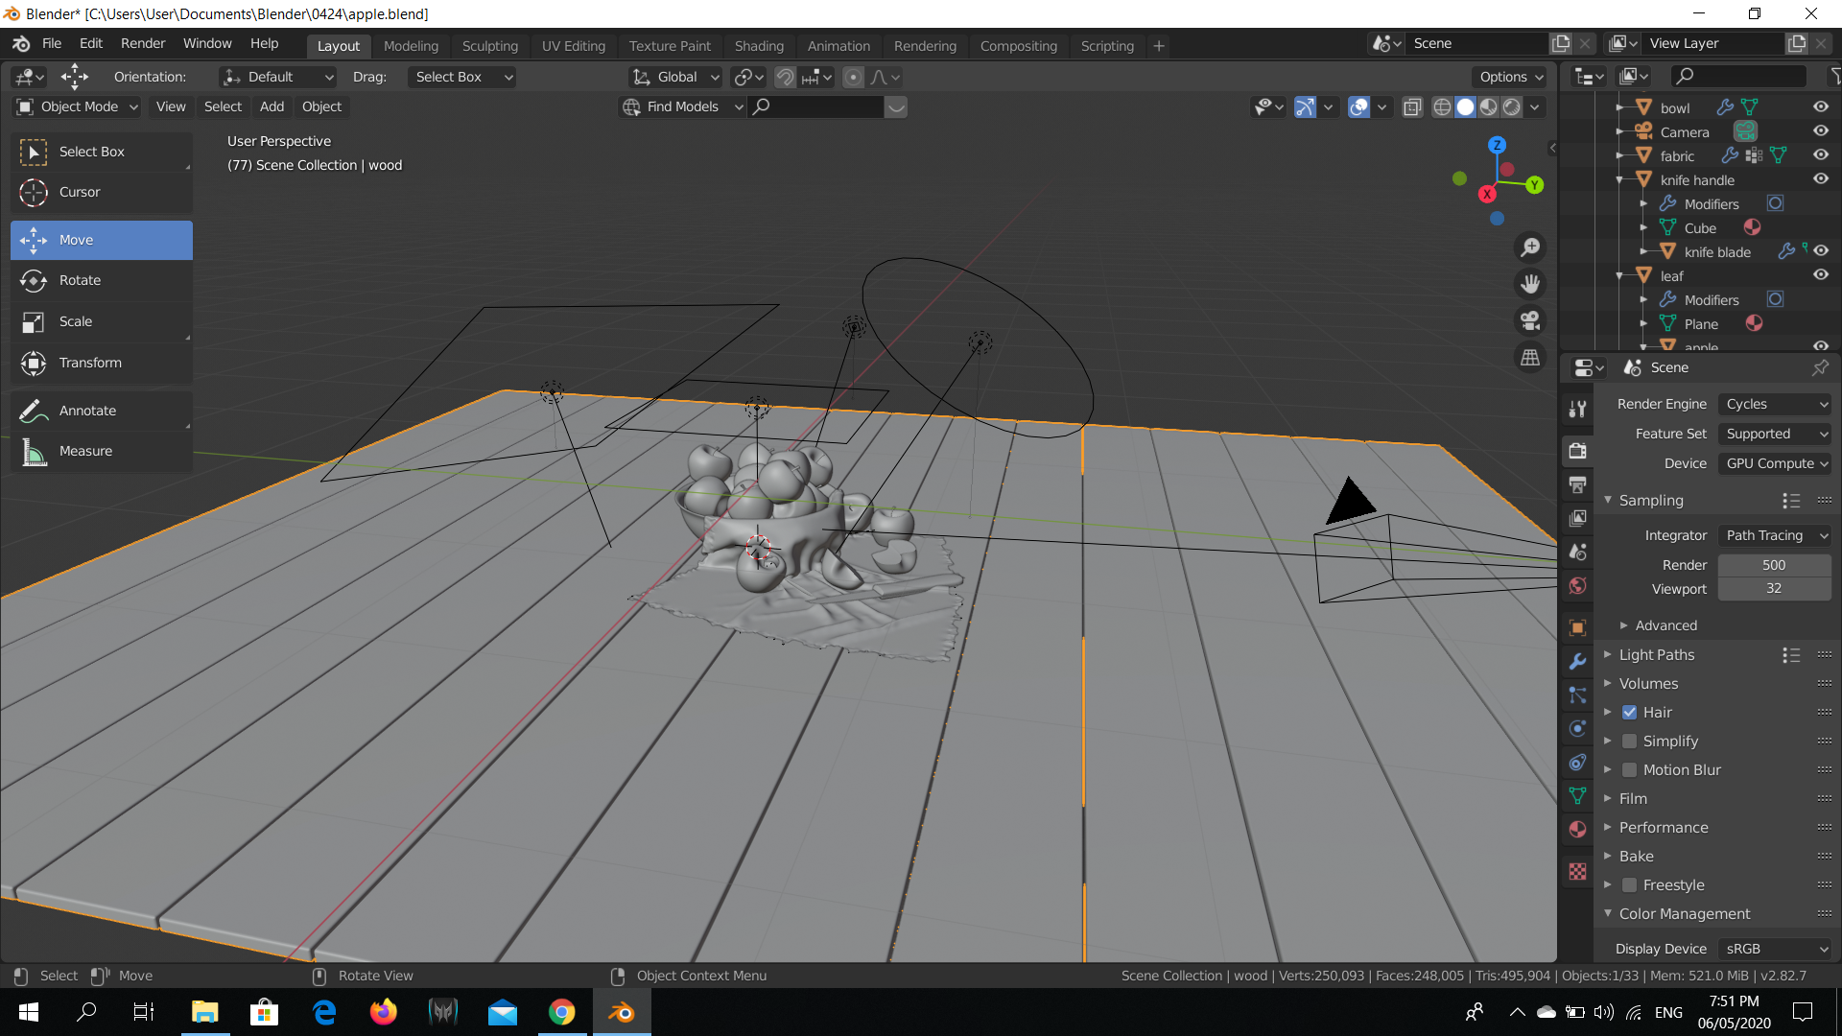Viewport: 1842px width, 1036px height.
Task: Click the Annotate tool icon
Action: point(34,411)
